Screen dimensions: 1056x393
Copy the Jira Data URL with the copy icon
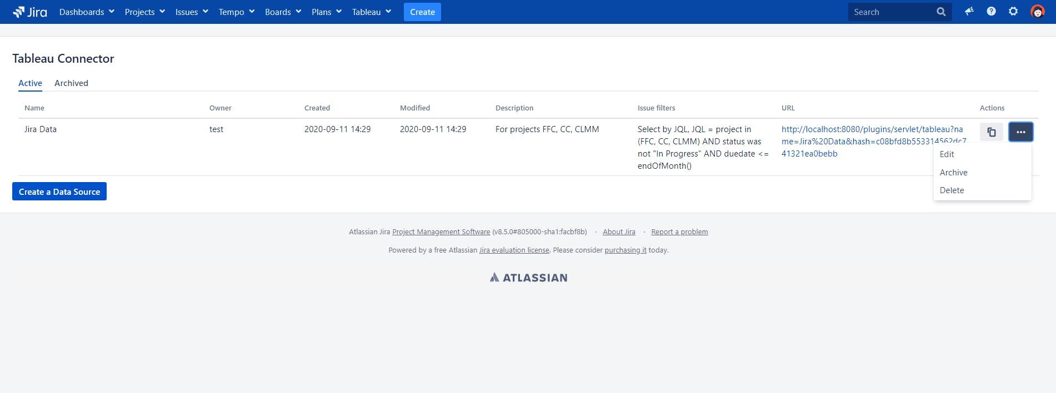coord(992,132)
